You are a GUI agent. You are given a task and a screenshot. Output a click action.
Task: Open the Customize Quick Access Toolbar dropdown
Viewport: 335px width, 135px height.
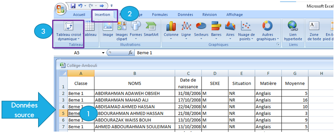coord(112,6)
